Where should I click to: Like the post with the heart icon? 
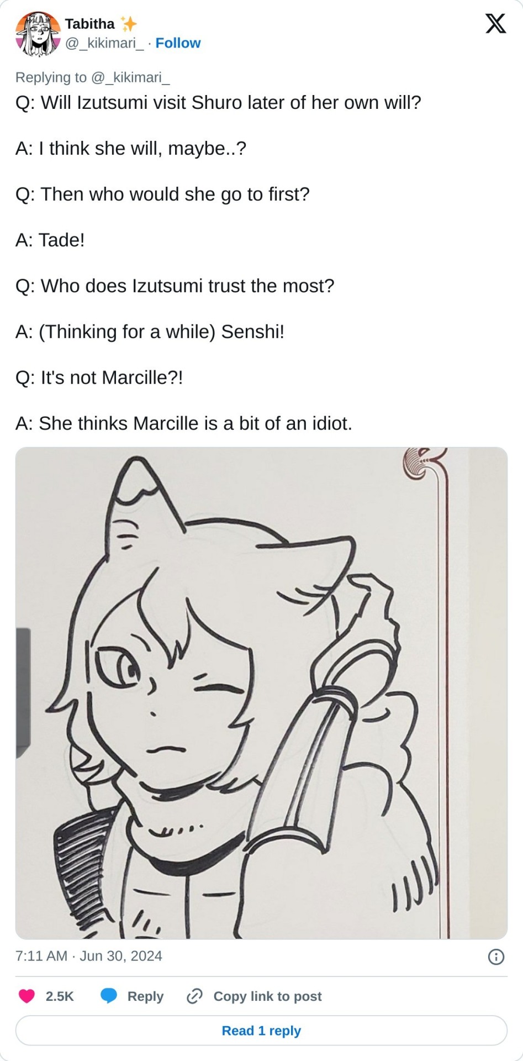[x=27, y=996]
